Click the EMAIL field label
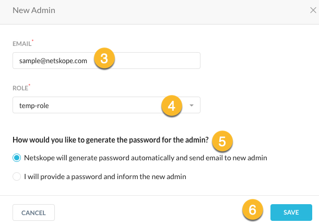 pos(22,44)
